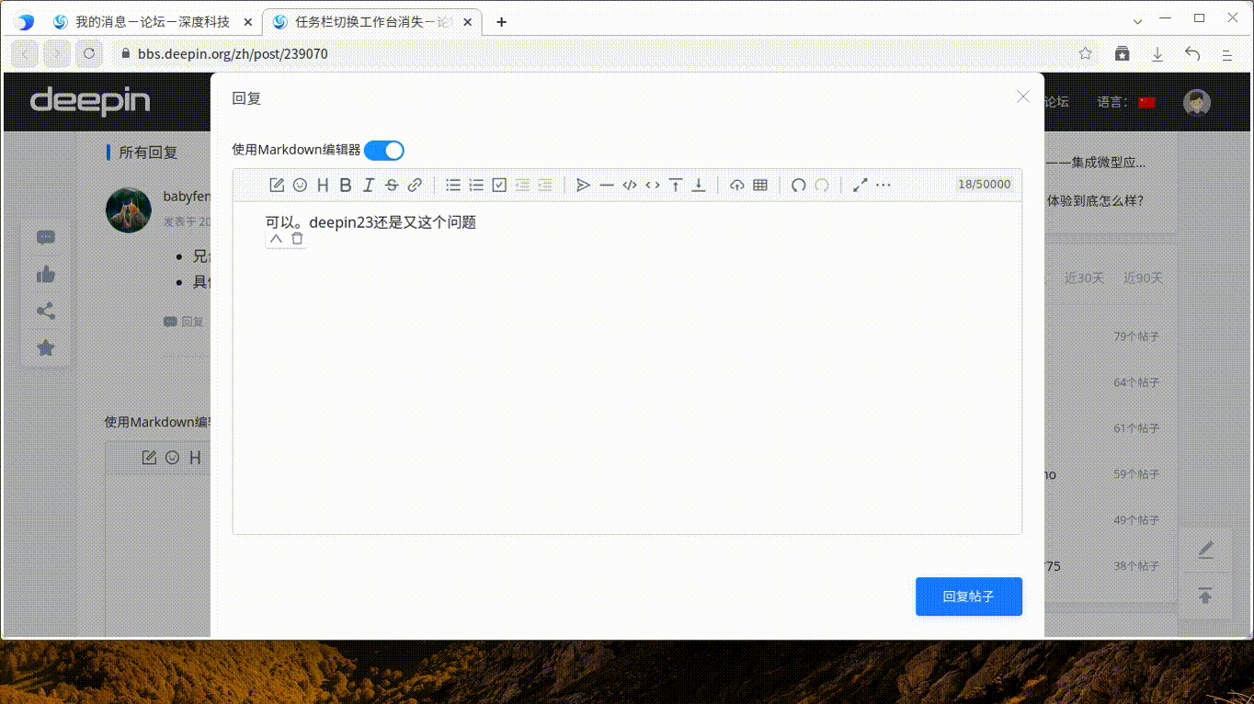Screen dimensions: 1254x704
Task: Click the 回复帖子 submit button
Action: click(968, 596)
